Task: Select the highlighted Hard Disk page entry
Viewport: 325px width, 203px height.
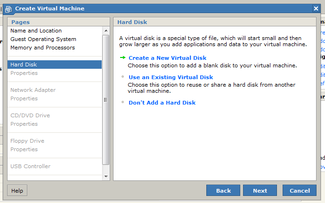Action: click(x=24, y=65)
